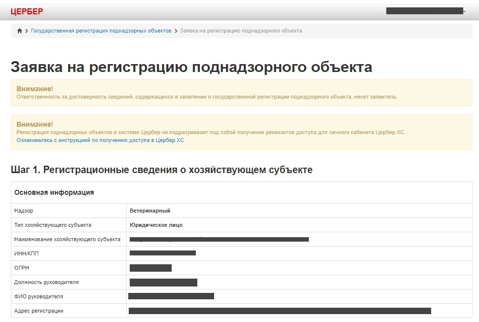Click the main 'Заявка на регистрацию' page heading
The image size is (479, 322).
(x=191, y=67)
